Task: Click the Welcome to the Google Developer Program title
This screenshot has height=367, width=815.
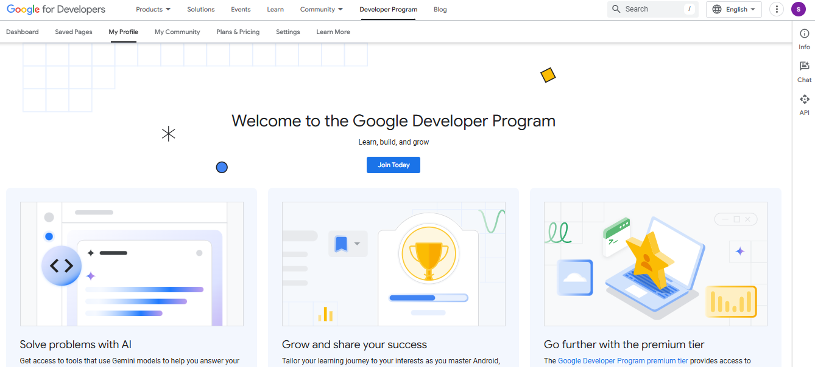Action: pos(393,120)
